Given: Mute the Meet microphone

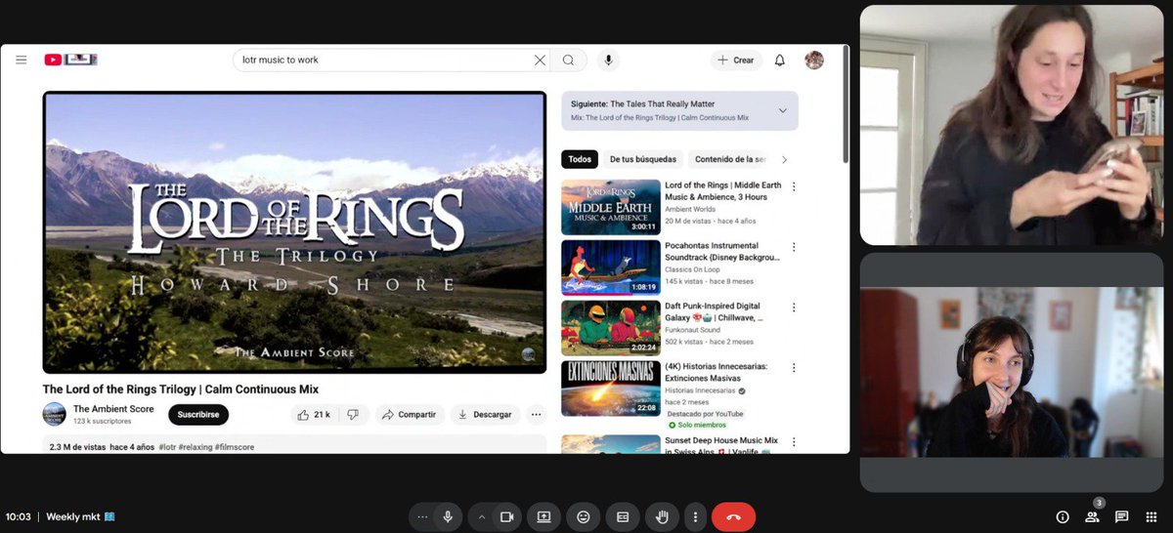Looking at the screenshot, I should [449, 516].
